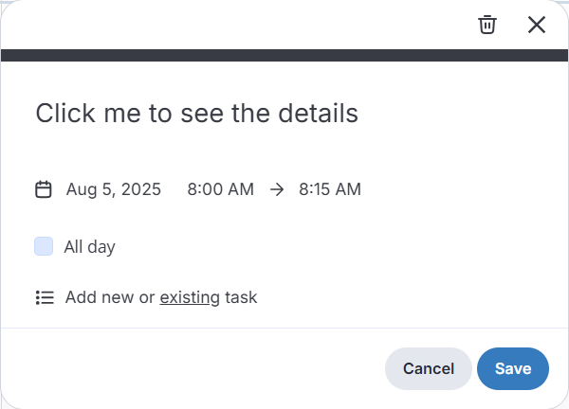Image resolution: width=569 pixels, height=409 pixels.
Task: Close the event dialog with X
Action: click(x=537, y=25)
